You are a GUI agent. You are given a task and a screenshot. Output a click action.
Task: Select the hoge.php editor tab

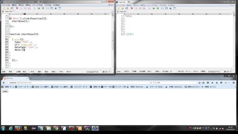[122, 12]
